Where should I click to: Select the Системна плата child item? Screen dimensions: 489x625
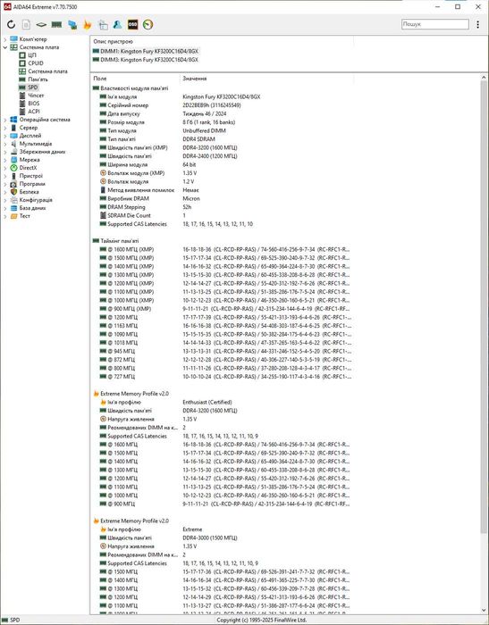point(47,71)
